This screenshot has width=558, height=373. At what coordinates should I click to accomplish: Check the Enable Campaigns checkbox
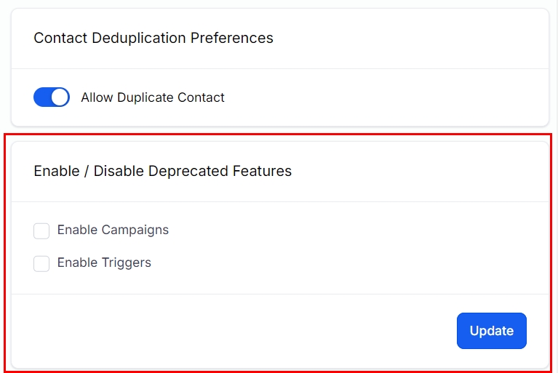41,230
